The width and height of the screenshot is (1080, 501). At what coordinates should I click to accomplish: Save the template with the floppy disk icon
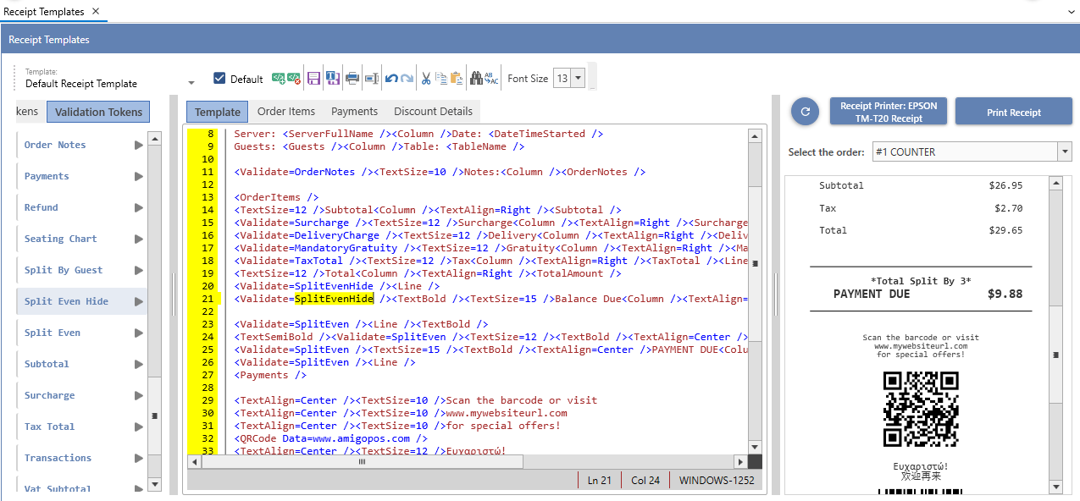[x=313, y=79]
